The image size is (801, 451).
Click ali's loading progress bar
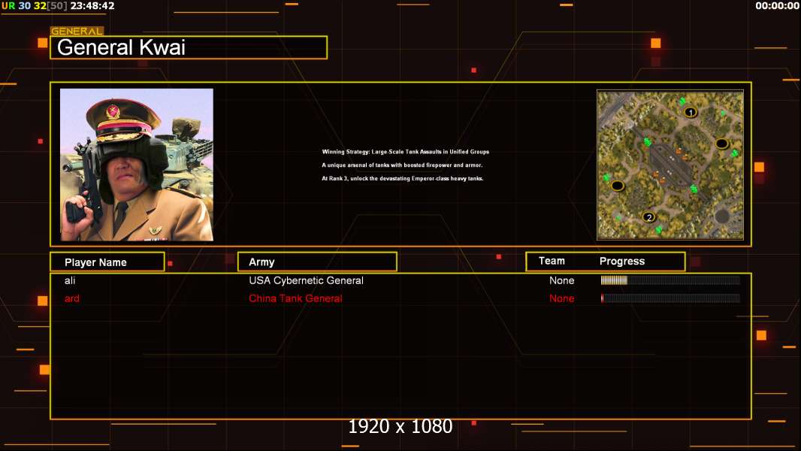(670, 280)
